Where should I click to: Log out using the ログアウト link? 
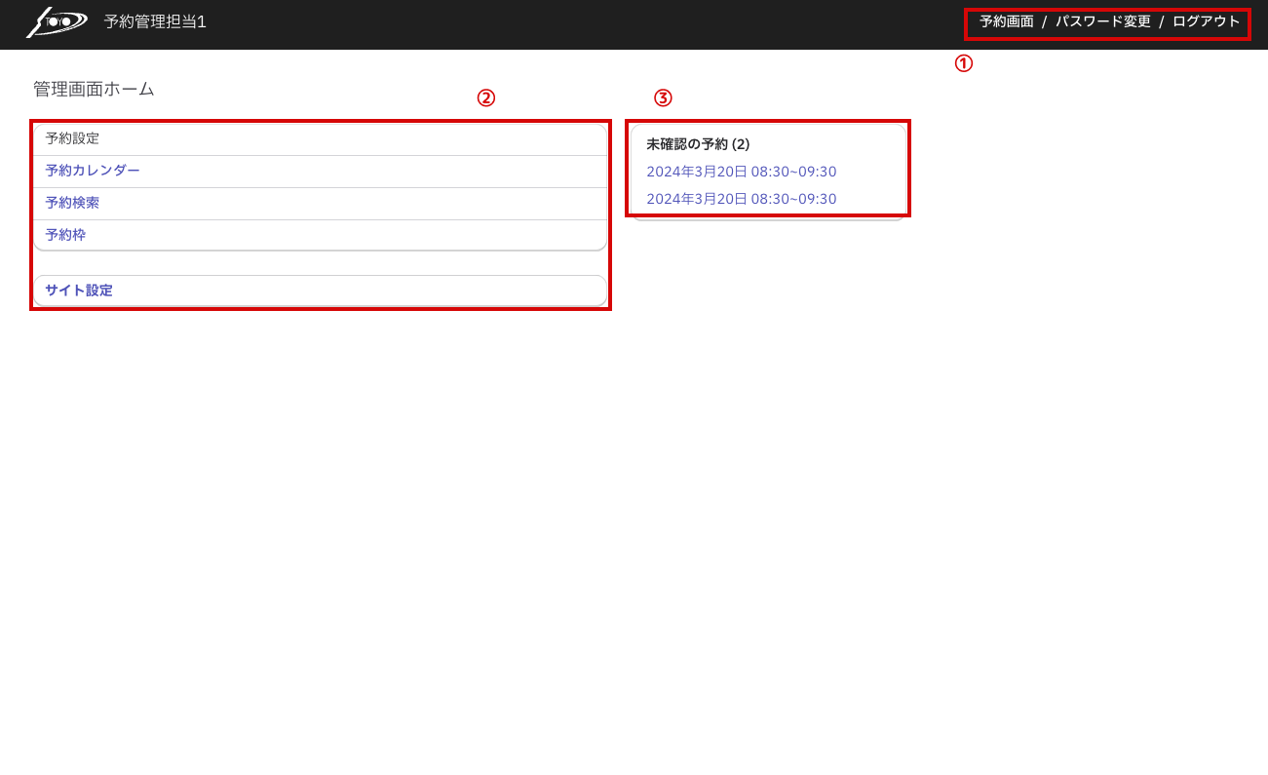coord(1206,21)
